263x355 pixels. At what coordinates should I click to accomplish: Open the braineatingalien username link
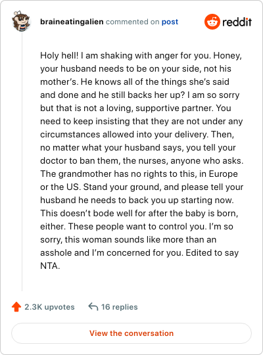pos(72,22)
